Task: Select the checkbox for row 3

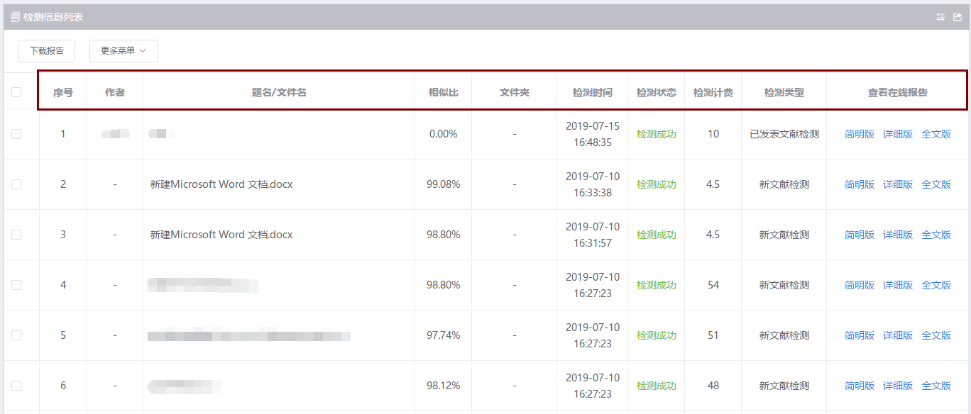Action: [x=16, y=235]
